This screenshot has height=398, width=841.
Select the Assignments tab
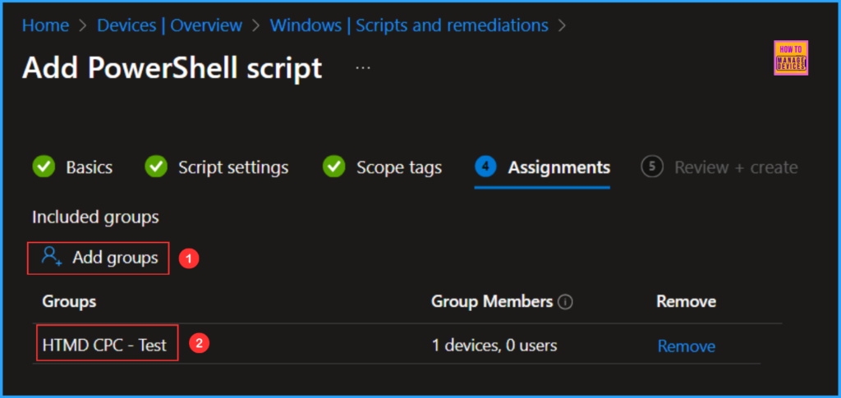point(558,167)
